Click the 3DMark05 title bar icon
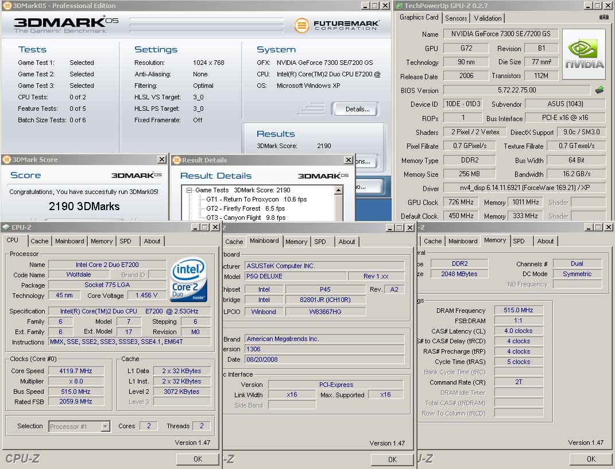This screenshot has width=615, height=469. pyautogui.click(x=7, y=6)
